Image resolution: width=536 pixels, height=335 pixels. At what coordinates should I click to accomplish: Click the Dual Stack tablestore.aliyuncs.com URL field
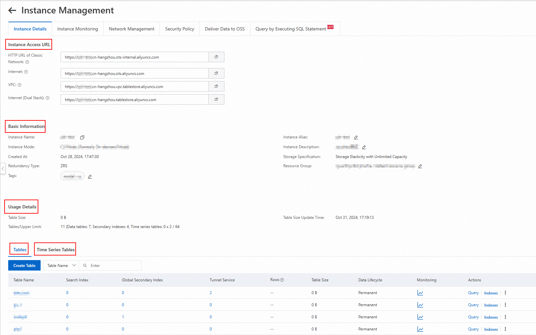(135, 99)
